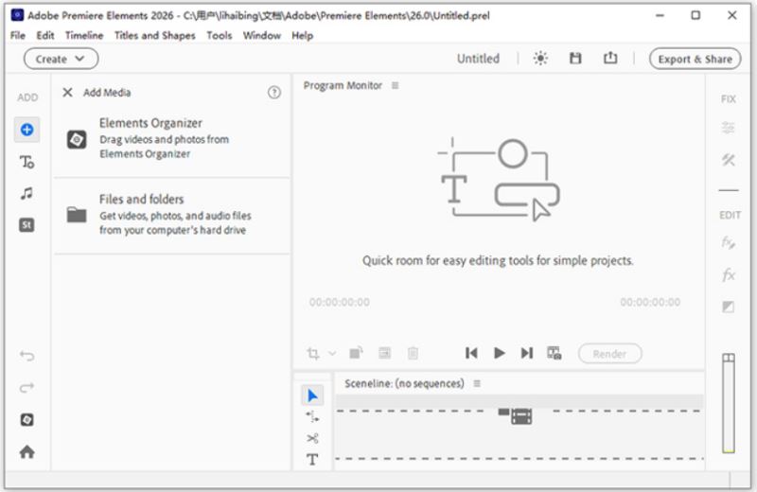Open the Effects fx icon
Screen dimensions: 757x492
pyautogui.click(x=728, y=274)
